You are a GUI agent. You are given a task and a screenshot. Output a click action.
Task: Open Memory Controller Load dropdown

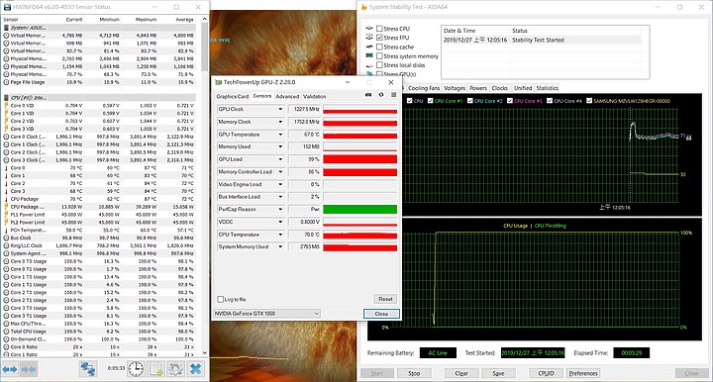(280, 172)
